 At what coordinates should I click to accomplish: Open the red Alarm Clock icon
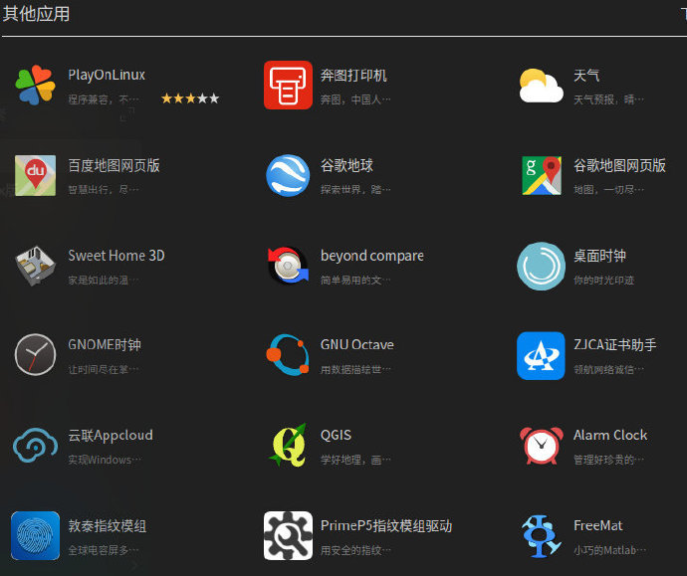click(541, 446)
